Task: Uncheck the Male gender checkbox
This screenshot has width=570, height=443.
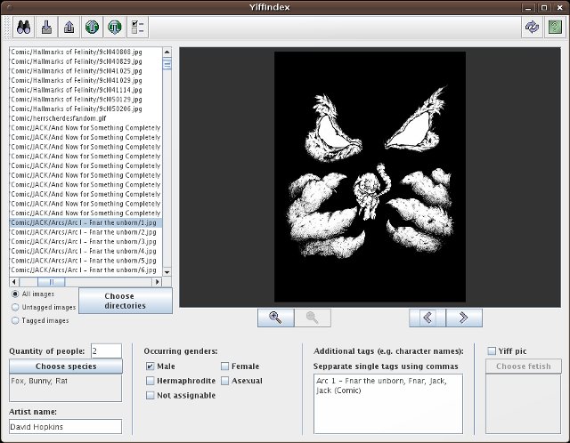Action: tap(151, 366)
